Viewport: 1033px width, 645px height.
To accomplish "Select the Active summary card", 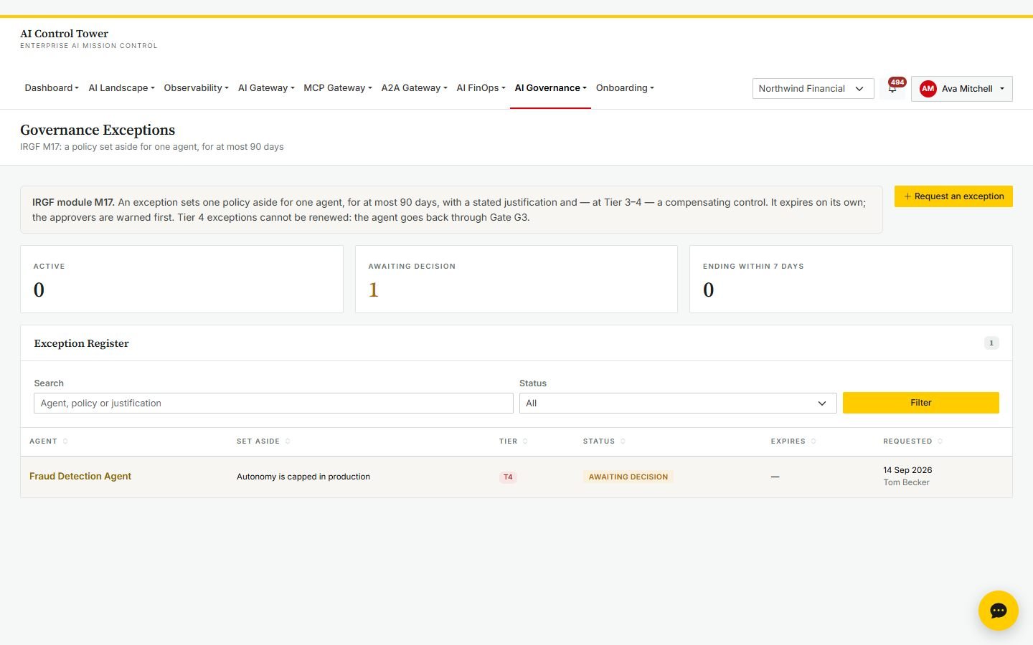I will [181, 279].
